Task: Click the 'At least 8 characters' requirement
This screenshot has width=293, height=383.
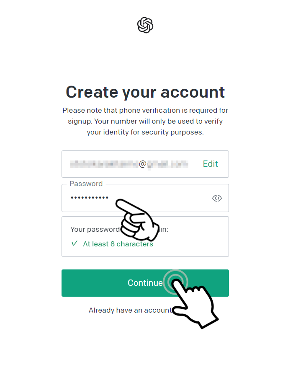Action: [118, 244]
